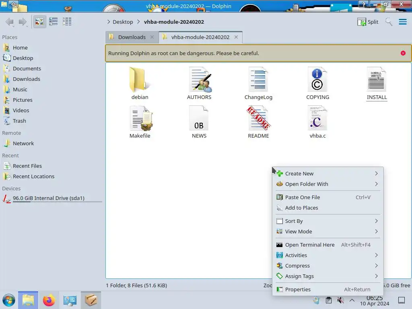
Task: Choose Paste One File
Action: pos(328,197)
